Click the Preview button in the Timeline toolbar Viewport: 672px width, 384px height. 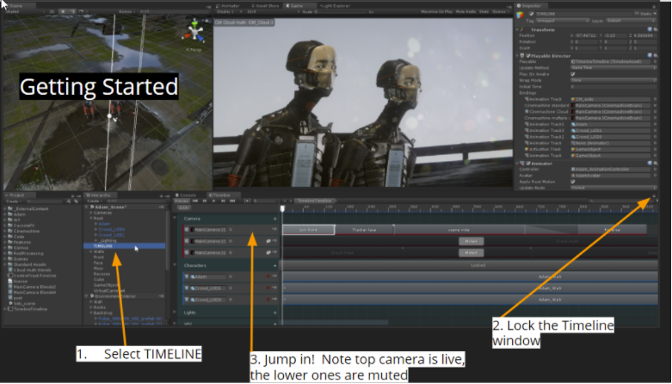pos(181,201)
